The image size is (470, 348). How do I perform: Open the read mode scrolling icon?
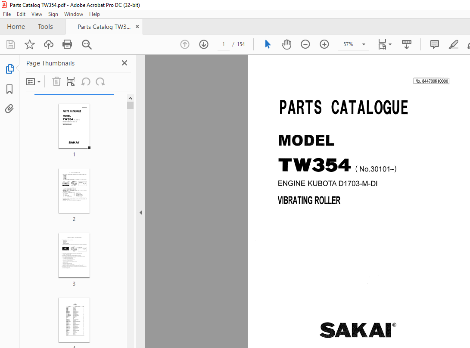coord(406,44)
